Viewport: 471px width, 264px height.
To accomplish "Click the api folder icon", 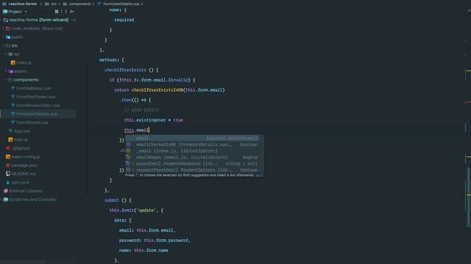I will click(10, 54).
